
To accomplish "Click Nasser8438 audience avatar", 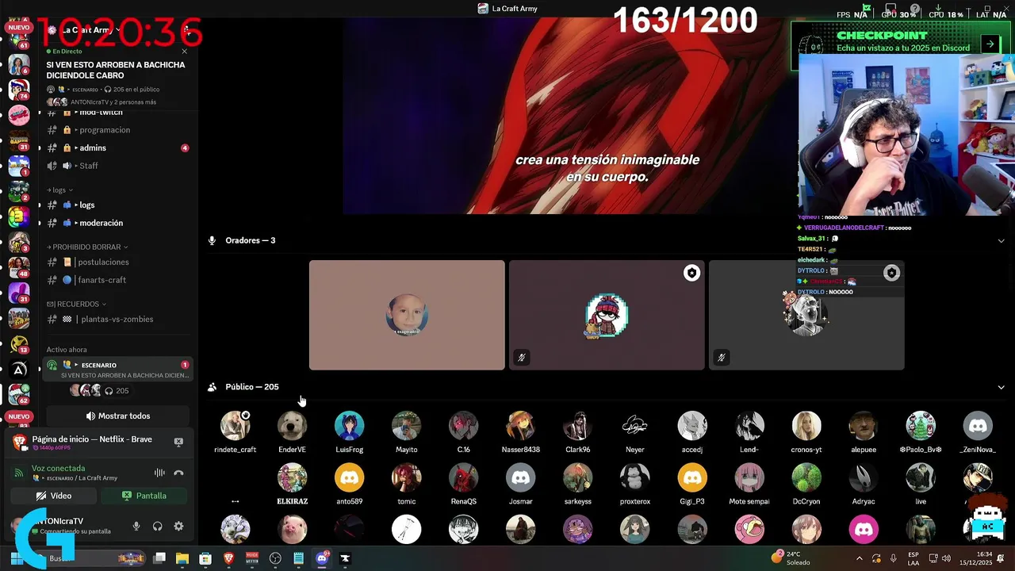I will 521,426.
